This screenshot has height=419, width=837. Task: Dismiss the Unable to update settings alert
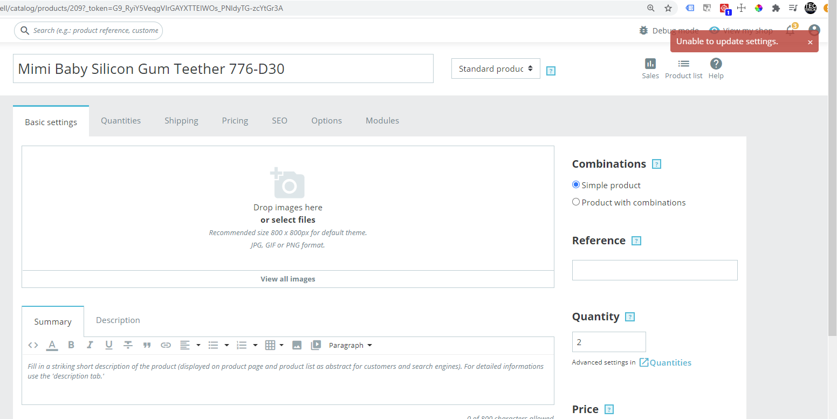click(x=810, y=42)
